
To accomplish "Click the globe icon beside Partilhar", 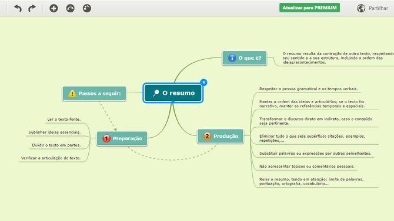I will coord(361,8).
